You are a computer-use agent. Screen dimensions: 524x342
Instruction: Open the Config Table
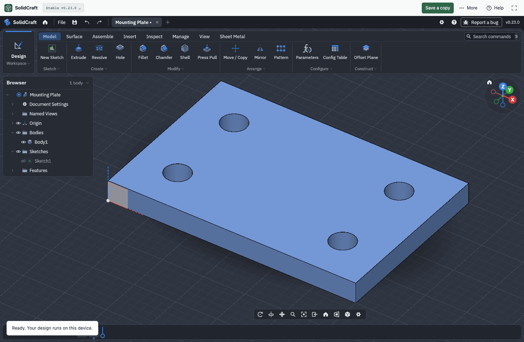(x=335, y=52)
